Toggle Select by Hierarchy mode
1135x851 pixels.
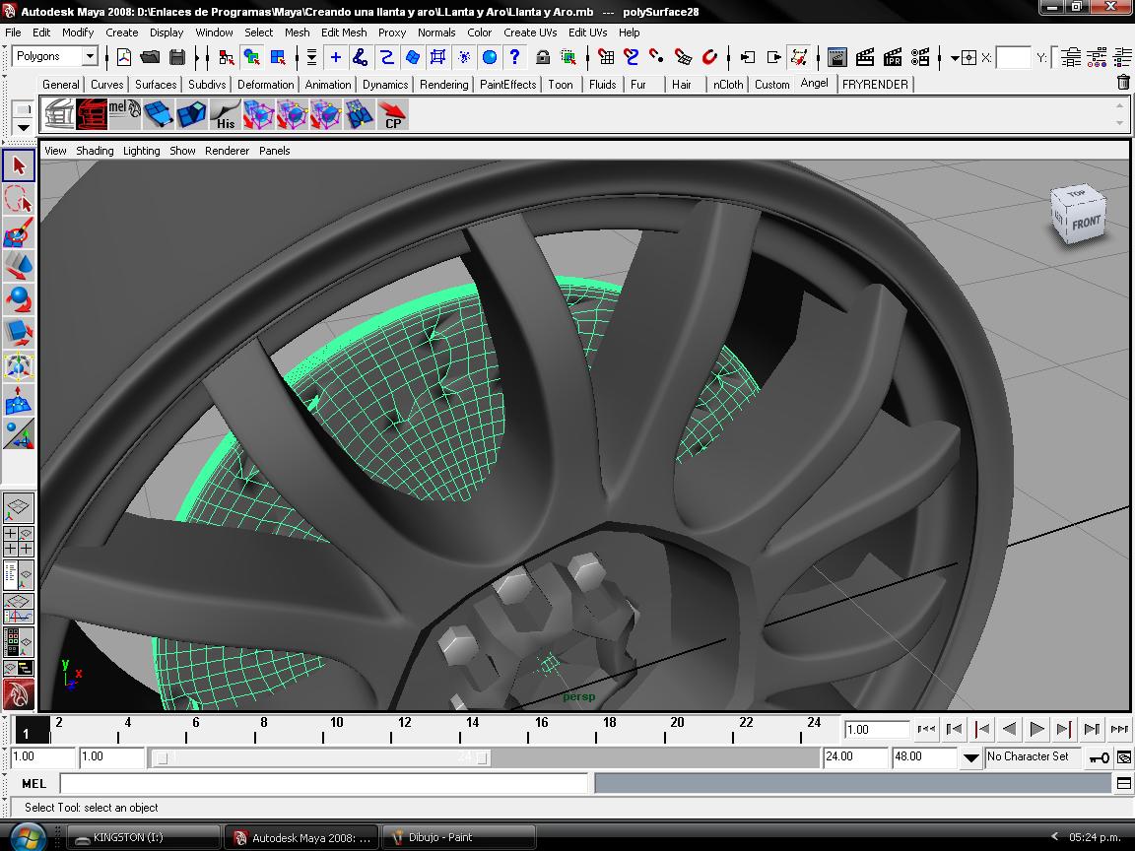227,57
